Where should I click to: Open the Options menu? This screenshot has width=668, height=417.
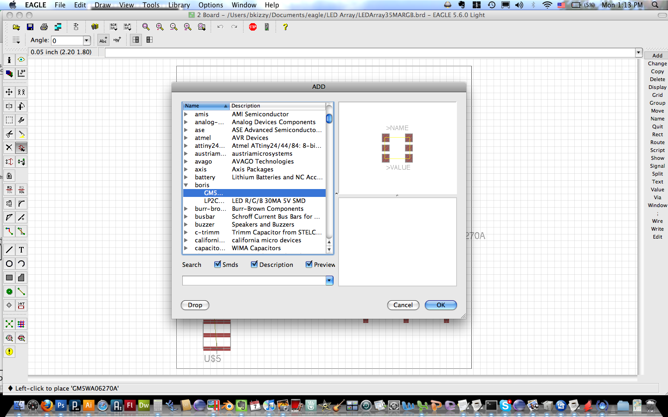[x=211, y=5]
